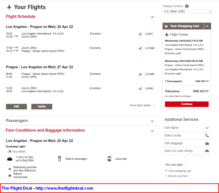Click the Edit button under flights
The width and height of the screenshot is (219, 193).
click(16, 107)
